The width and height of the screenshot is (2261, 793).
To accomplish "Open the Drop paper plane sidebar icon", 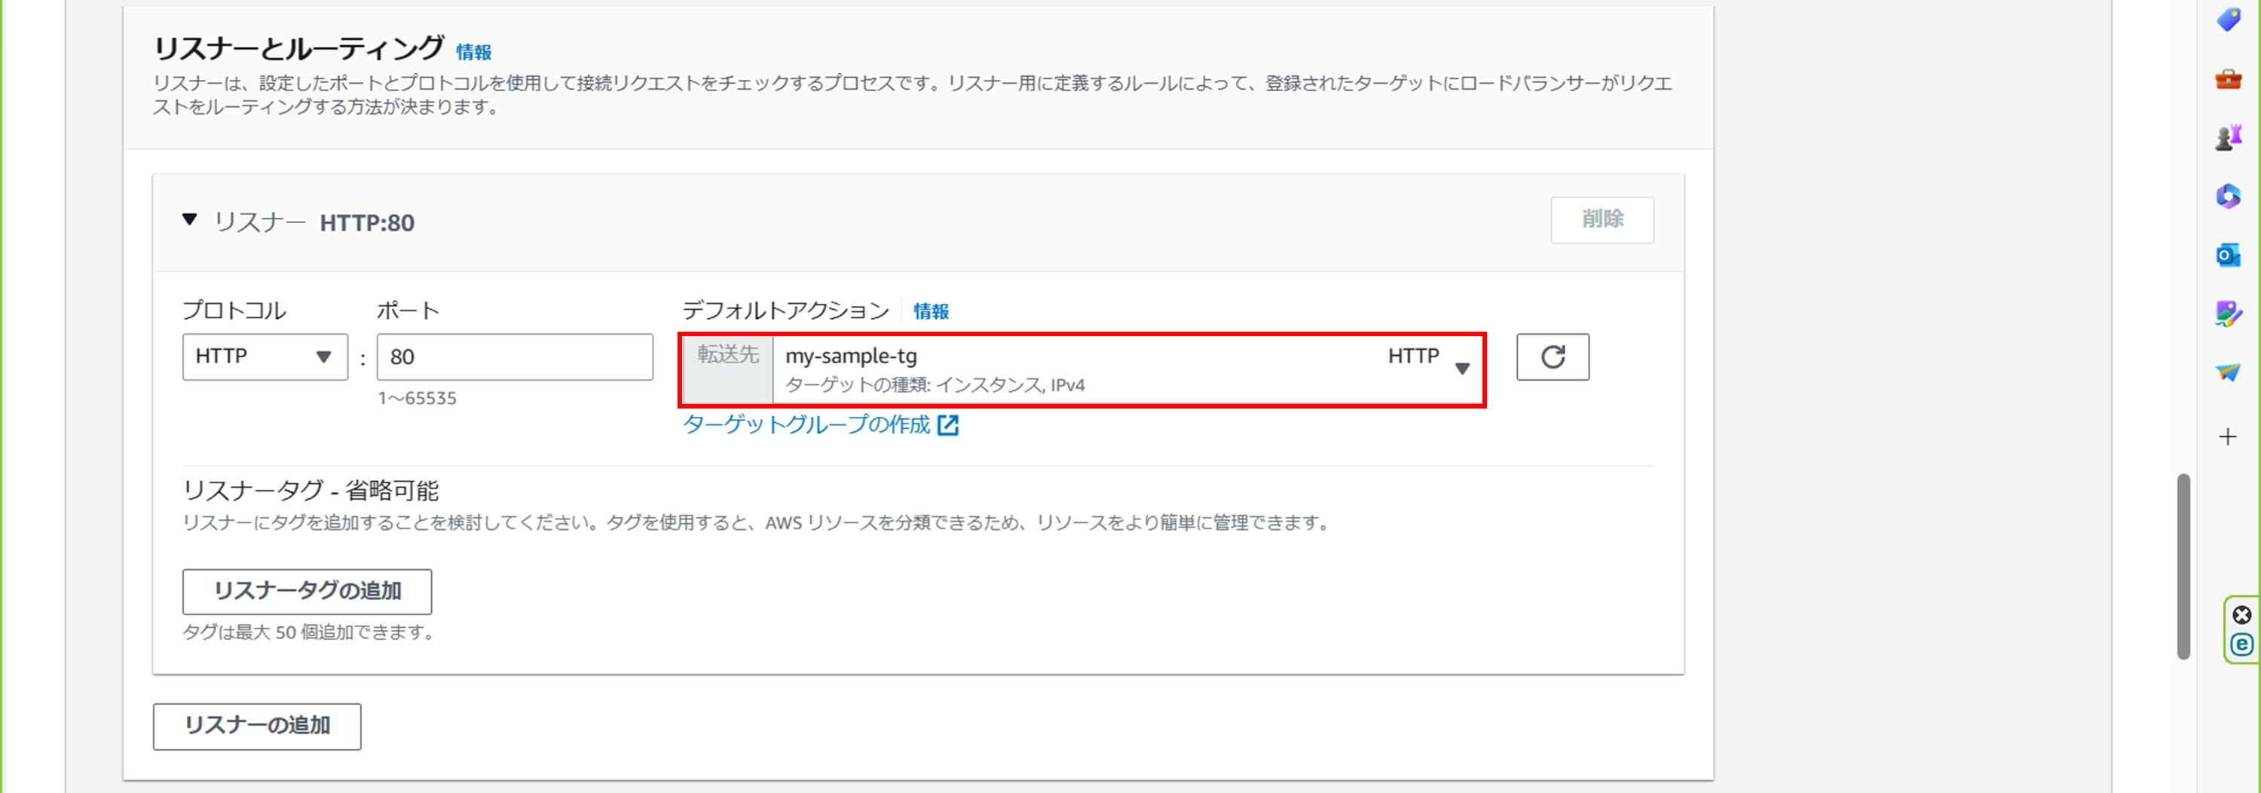I will coord(2228,372).
